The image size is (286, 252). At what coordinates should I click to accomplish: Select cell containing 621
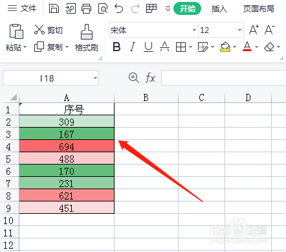(x=67, y=195)
